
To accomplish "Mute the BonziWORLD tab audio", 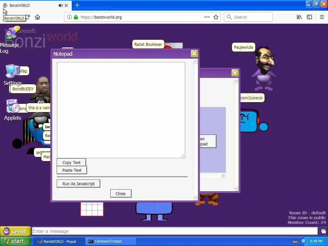I will 61,5.
